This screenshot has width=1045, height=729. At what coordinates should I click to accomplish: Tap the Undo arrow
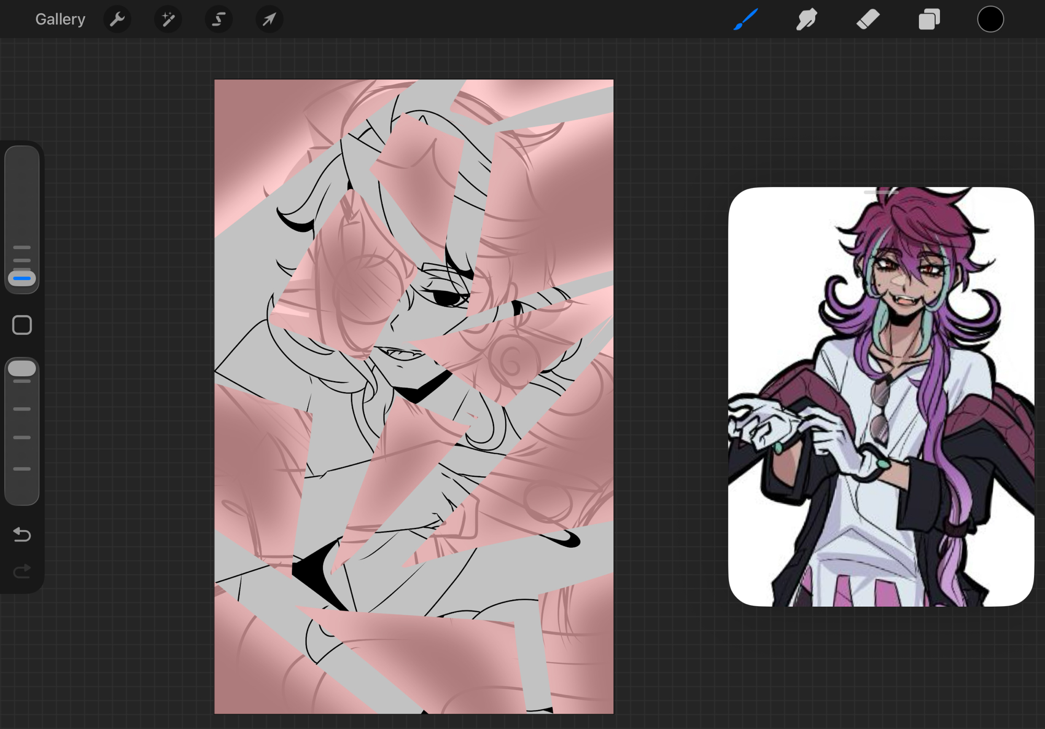coord(22,534)
